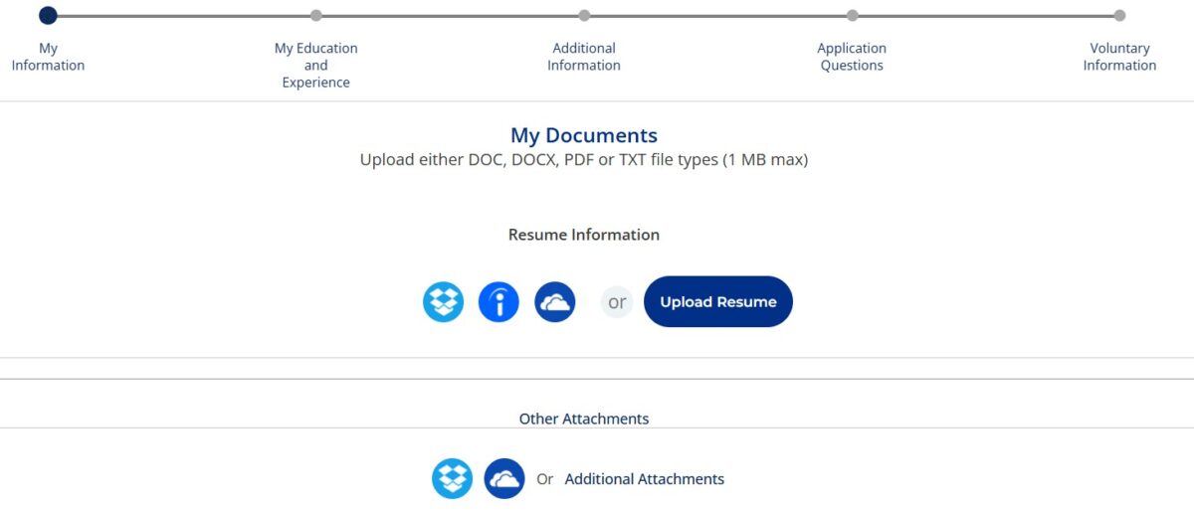The image size is (1194, 512).
Task: Click the Application Questions progress dot
Action: pyautogui.click(x=852, y=15)
